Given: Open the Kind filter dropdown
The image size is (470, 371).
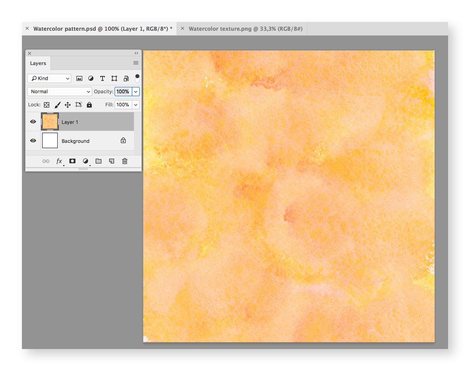Looking at the screenshot, I should (49, 78).
